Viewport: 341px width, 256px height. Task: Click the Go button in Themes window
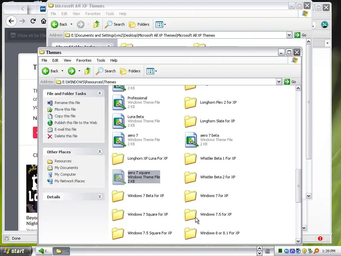click(290, 82)
